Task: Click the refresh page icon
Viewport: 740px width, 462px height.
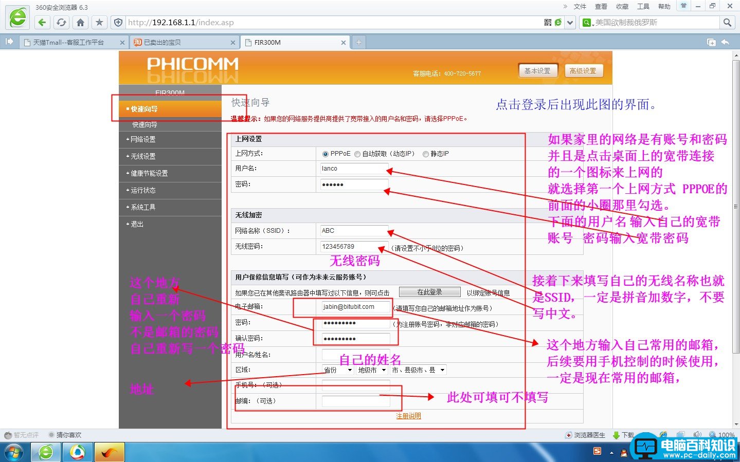Action: [x=61, y=23]
